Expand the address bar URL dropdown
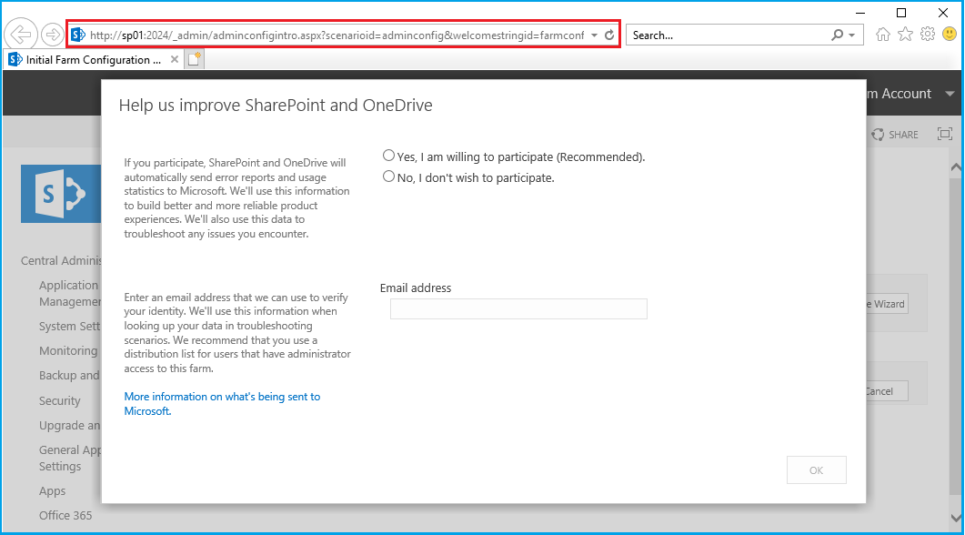The width and height of the screenshot is (965, 535). (594, 35)
